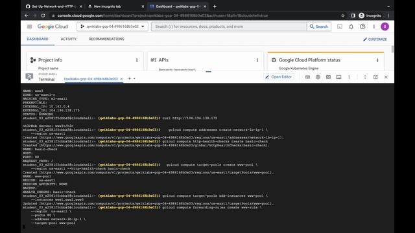This screenshot has height=233, width=415.
Task: Activate Cloud Shell icon in header
Action: click(x=340, y=27)
